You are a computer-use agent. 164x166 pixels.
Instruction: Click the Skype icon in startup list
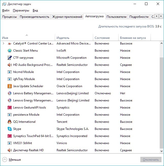(x=10, y=129)
